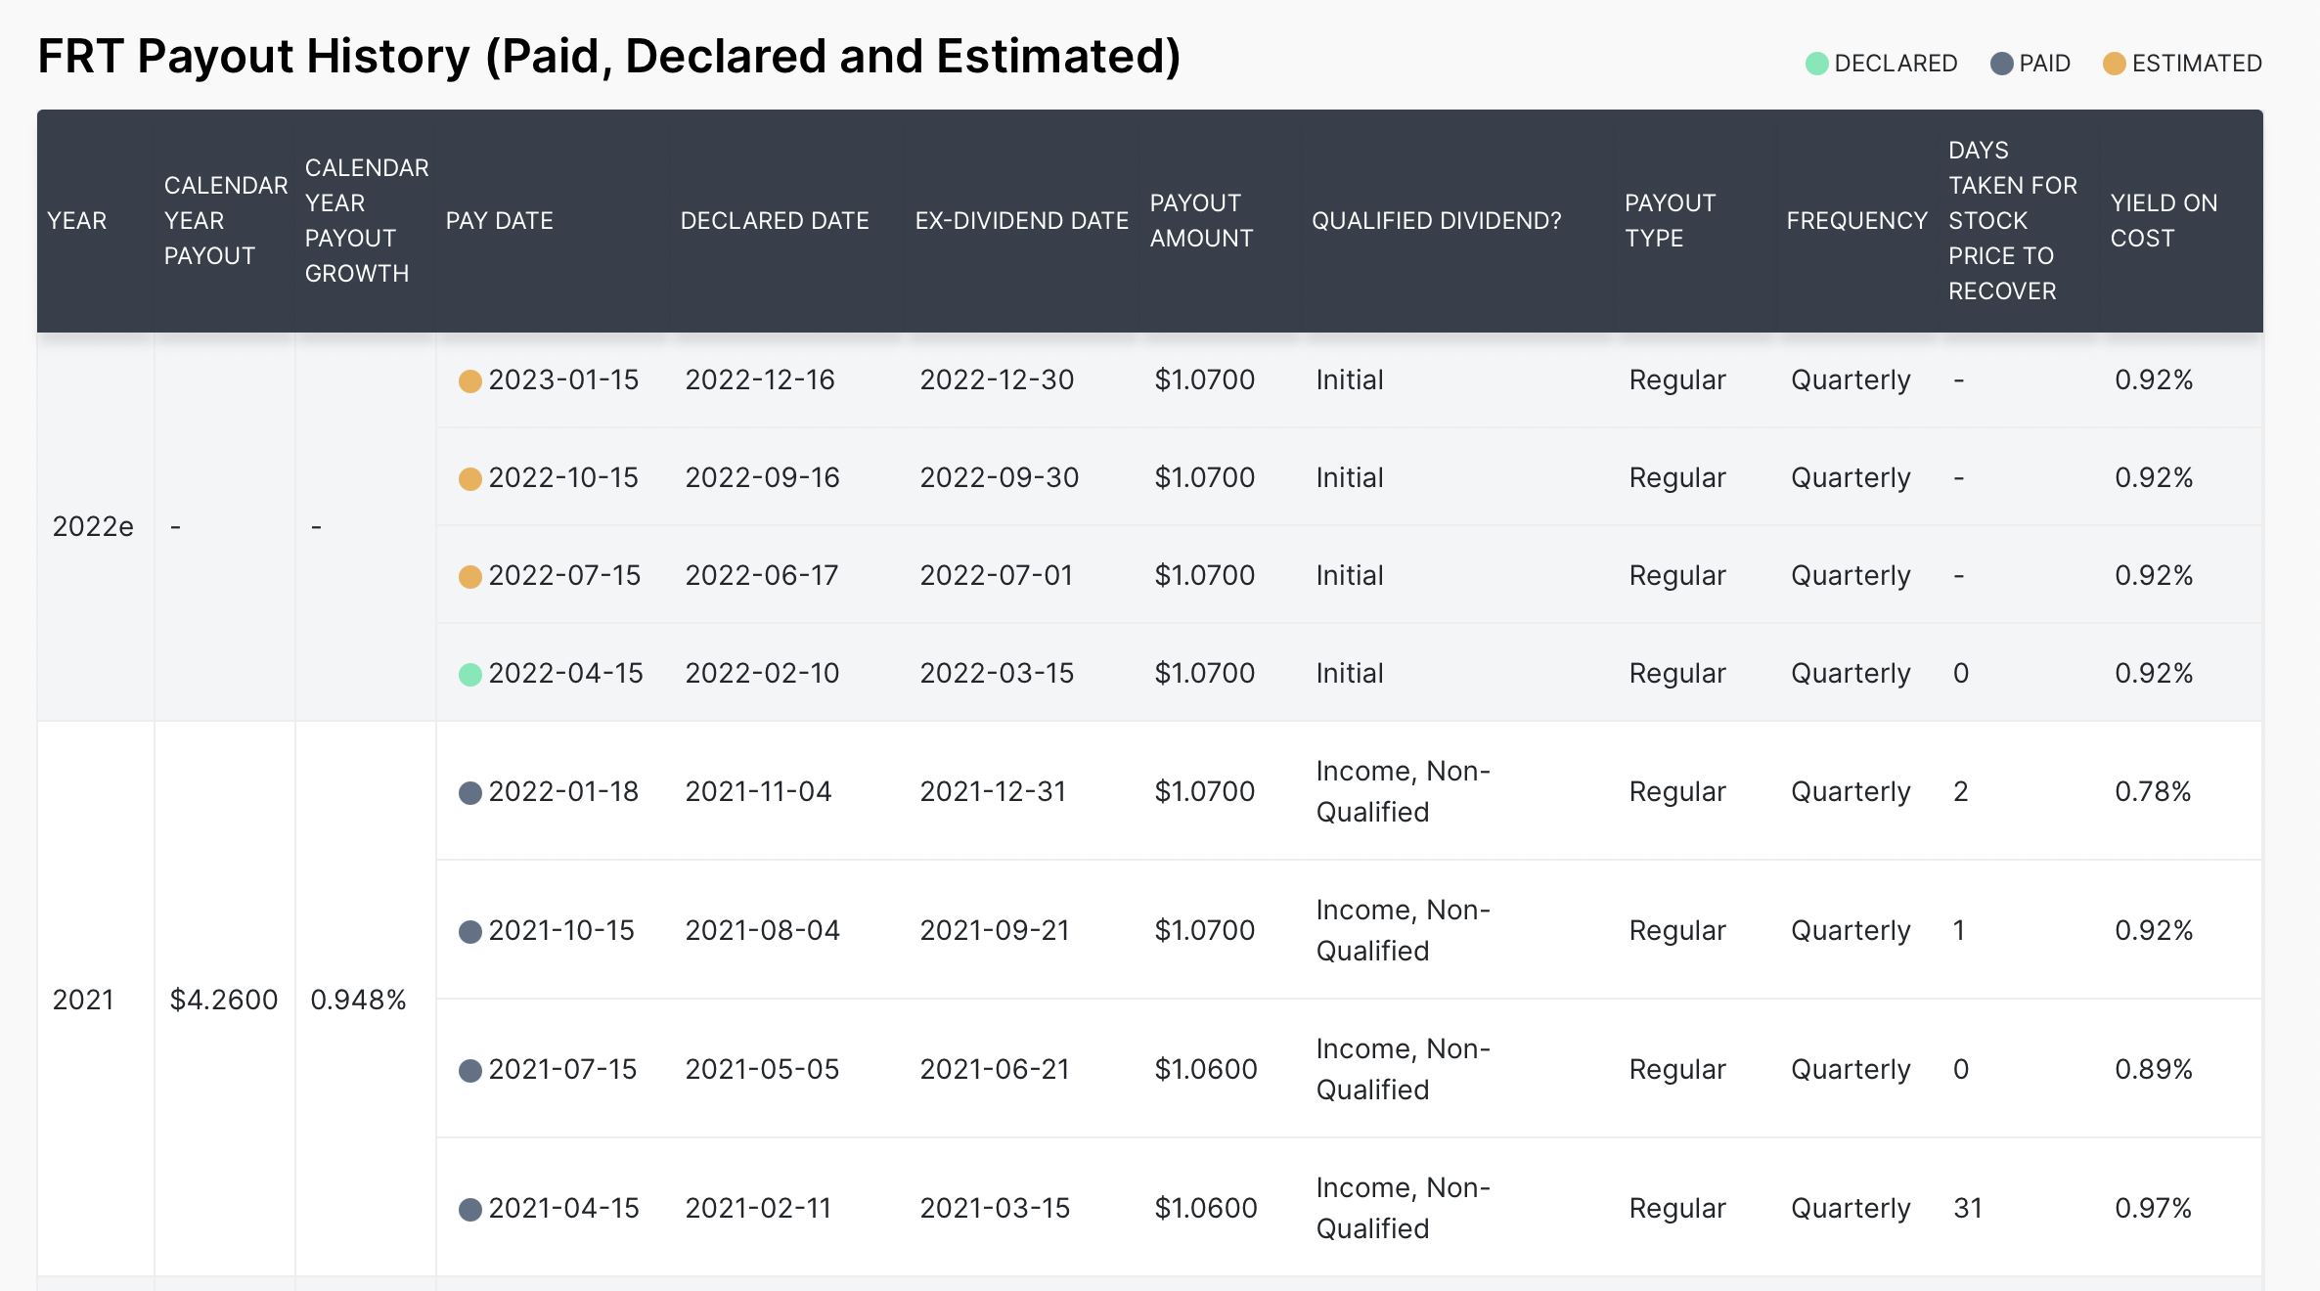Click the Yield on Cost column header
The height and width of the screenshot is (1291, 2320).
tap(2163, 221)
